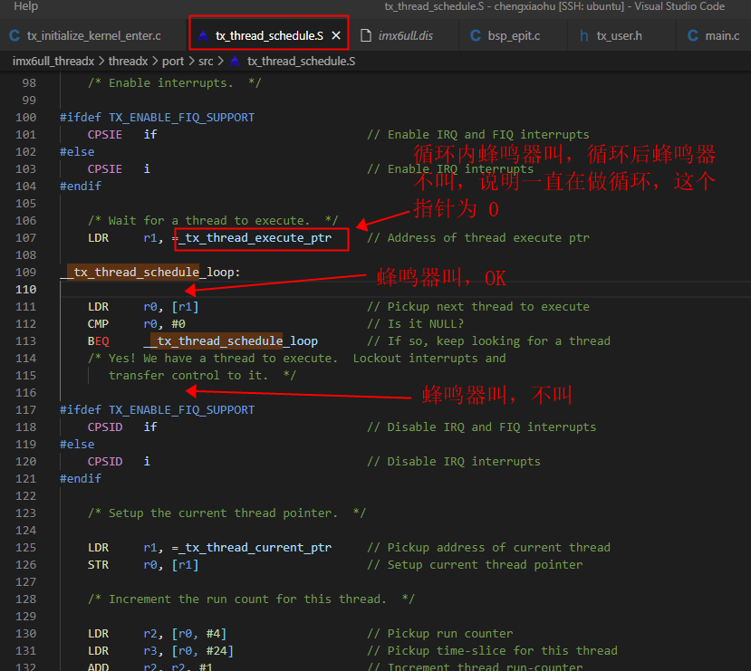
Task: Click assembly icon in breadcrumb path
Action: pos(235,62)
